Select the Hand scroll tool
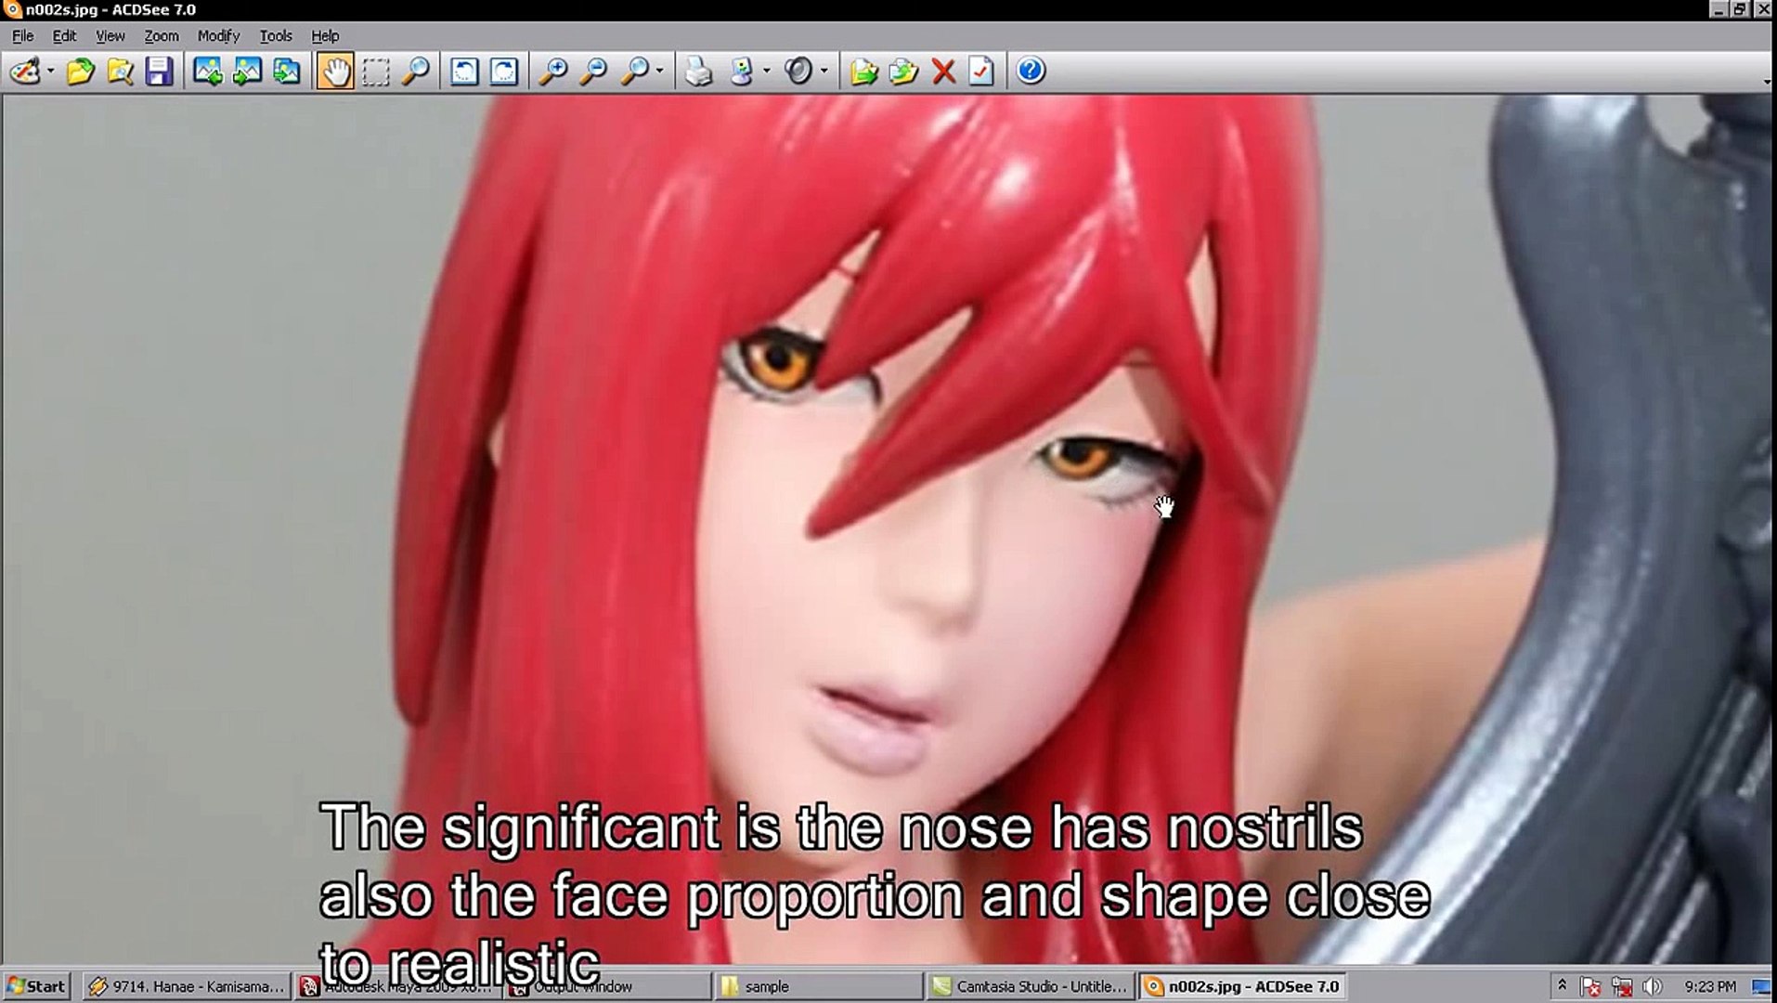Screen dimensions: 1777x1003 pos(335,71)
